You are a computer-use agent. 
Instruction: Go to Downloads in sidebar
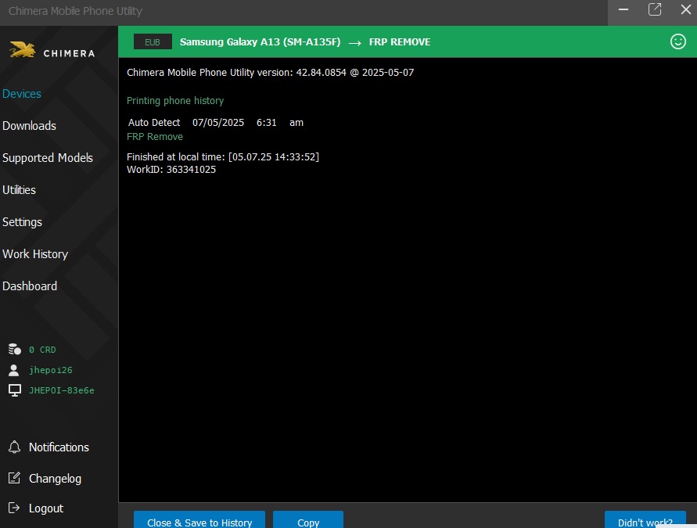(30, 126)
